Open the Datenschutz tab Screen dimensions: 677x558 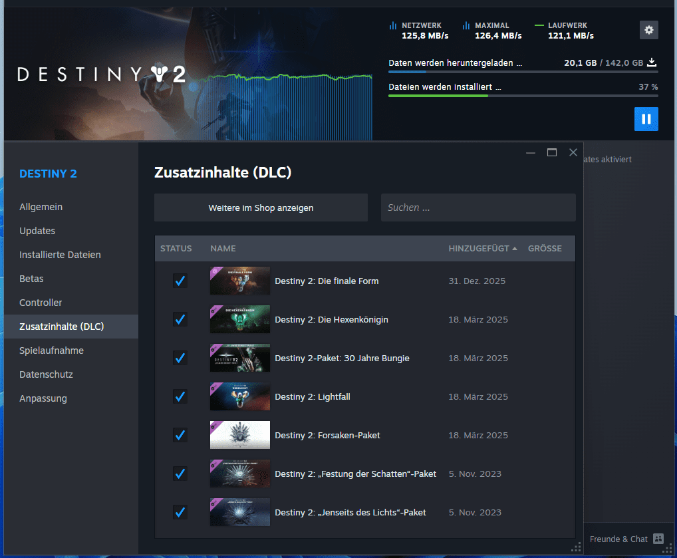point(71,374)
